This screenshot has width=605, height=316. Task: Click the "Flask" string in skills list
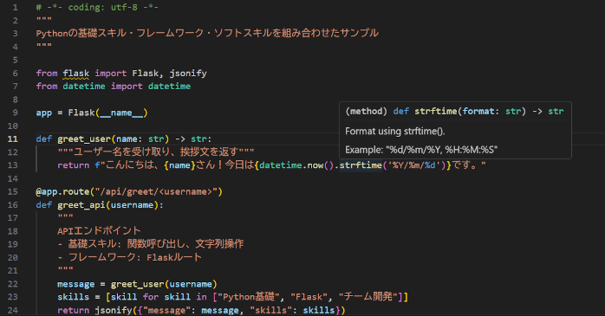click(x=309, y=297)
